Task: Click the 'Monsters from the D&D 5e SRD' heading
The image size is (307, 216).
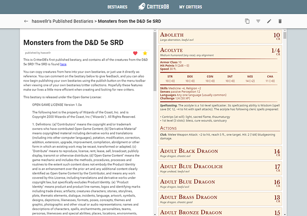Action: pos(73,43)
